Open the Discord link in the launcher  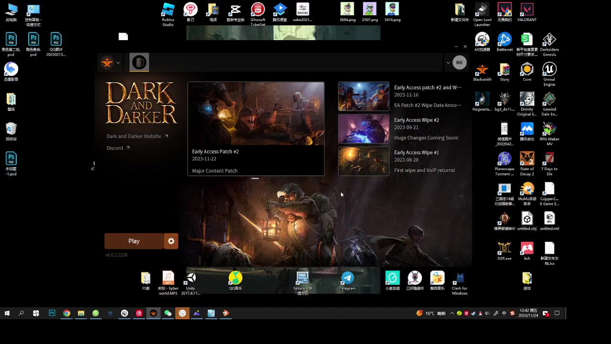(115, 148)
